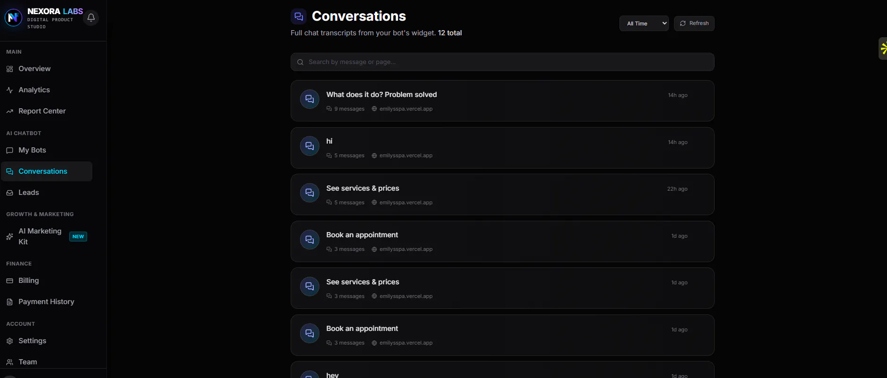Click the yellow asterisk widget on right edge
The height and width of the screenshot is (378, 887).
tap(883, 48)
